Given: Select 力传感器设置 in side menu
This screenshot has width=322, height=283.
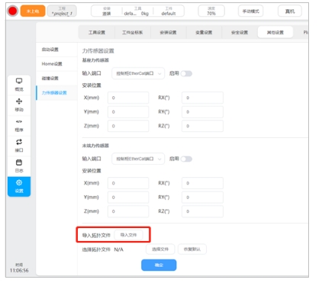Looking at the screenshot, I should 56,92.
